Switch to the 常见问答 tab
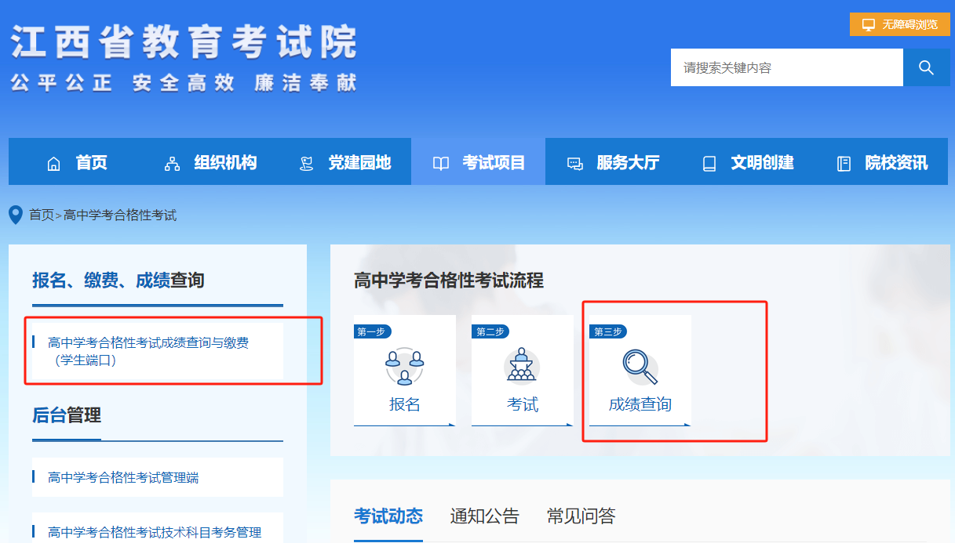Screen dimensions: 955x543 pyautogui.click(x=581, y=516)
